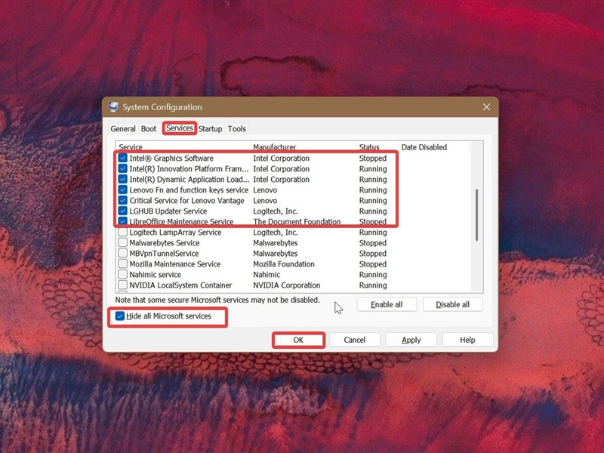Close the System Configuration dialog
The height and width of the screenshot is (453, 604).
click(x=486, y=107)
